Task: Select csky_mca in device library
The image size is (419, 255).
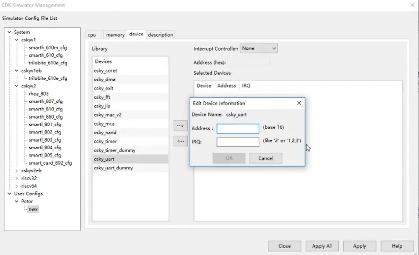Action: click(x=130, y=124)
